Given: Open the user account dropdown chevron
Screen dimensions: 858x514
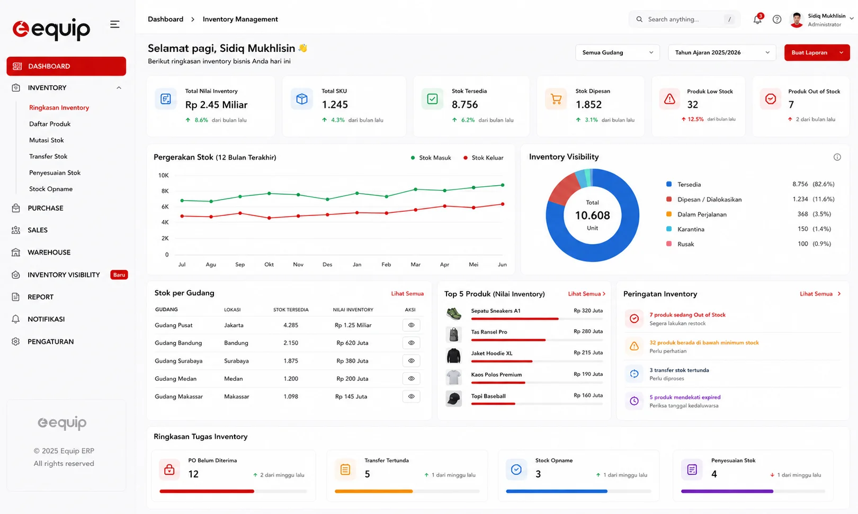Looking at the screenshot, I should click(x=852, y=19).
